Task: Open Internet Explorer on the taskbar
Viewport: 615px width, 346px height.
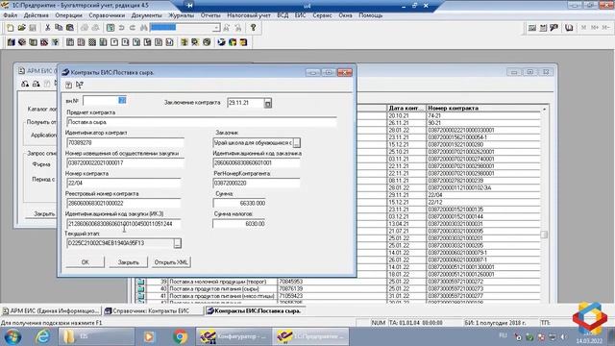Action: click(42, 336)
